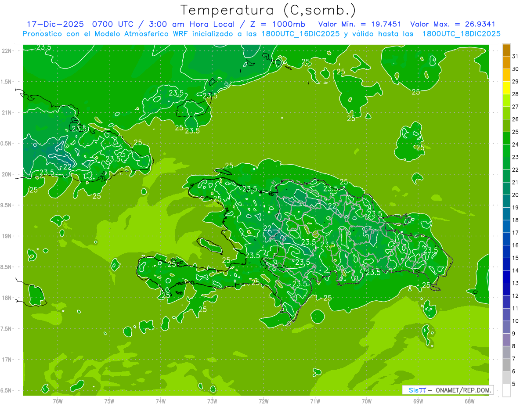Select the valid-until time "1800UTC_18DIC2025"

tap(461, 33)
